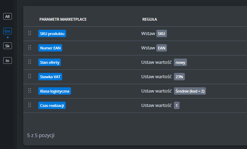The height and width of the screenshot is (149, 247).
Task: Click drag handle next to Stawka VAT
Action: pos(30,76)
